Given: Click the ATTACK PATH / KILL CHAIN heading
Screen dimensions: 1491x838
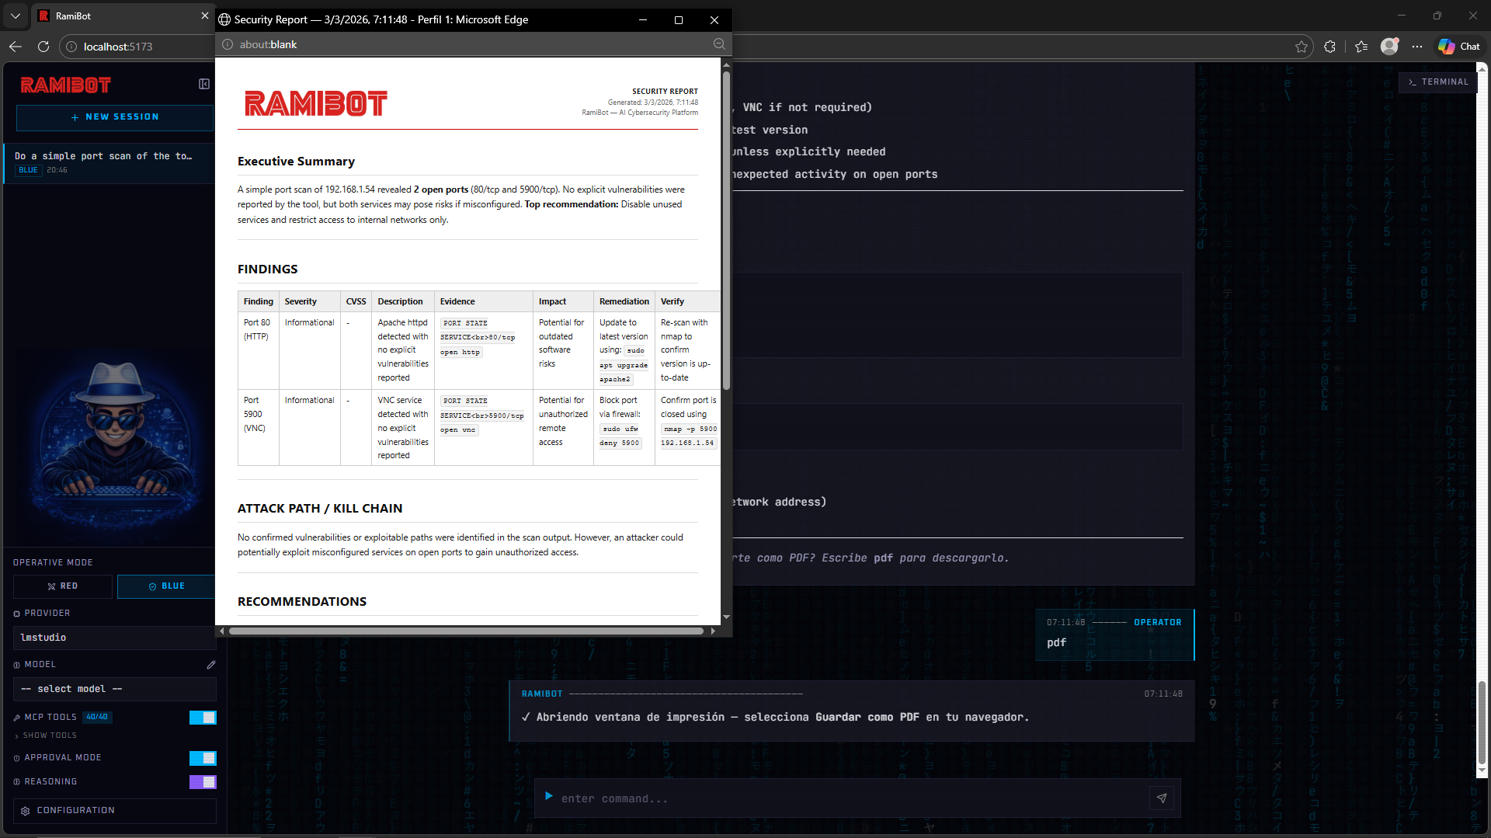Looking at the screenshot, I should [x=320, y=509].
